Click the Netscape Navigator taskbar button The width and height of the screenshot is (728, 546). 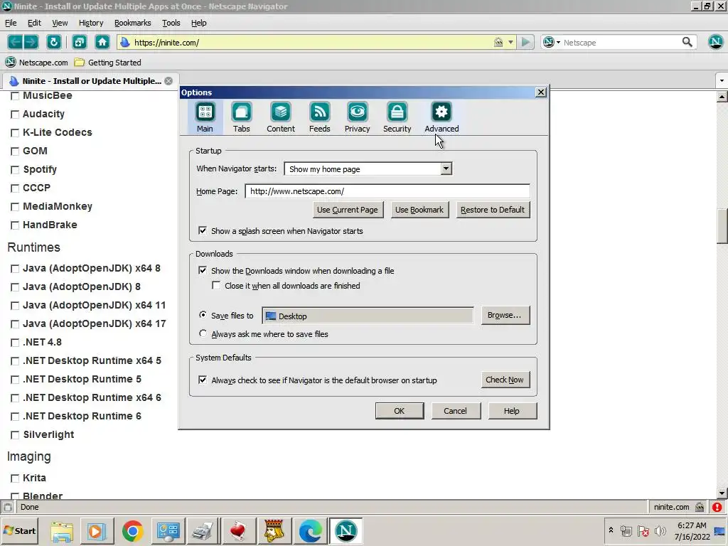346,530
